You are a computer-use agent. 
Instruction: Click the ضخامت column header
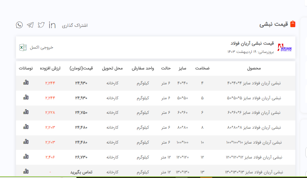tap(202, 68)
